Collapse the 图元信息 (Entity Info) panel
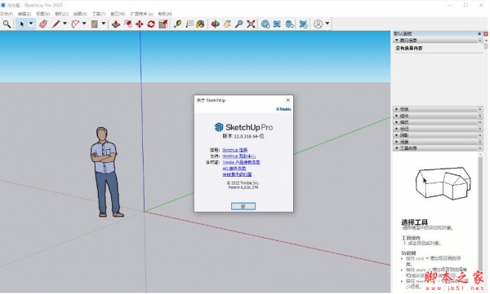490x294 pixels. [438, 40]
